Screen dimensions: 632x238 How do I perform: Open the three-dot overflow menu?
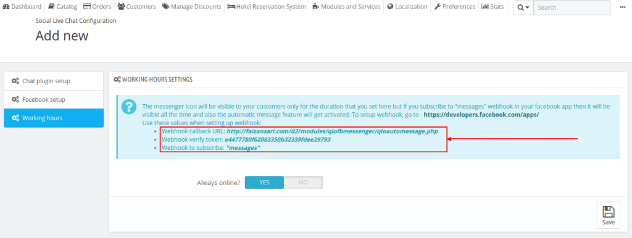[622, 7]
